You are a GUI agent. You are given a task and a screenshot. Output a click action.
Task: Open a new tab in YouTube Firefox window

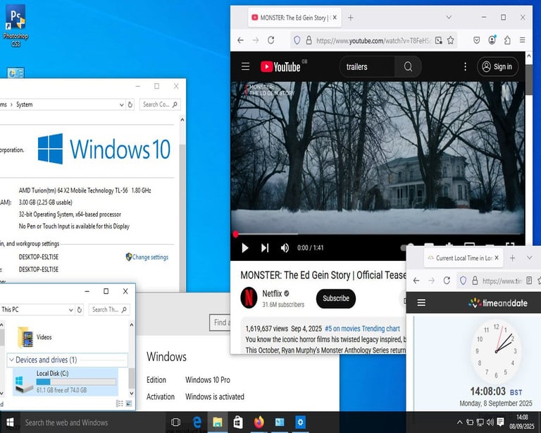[x=351, y=18]
